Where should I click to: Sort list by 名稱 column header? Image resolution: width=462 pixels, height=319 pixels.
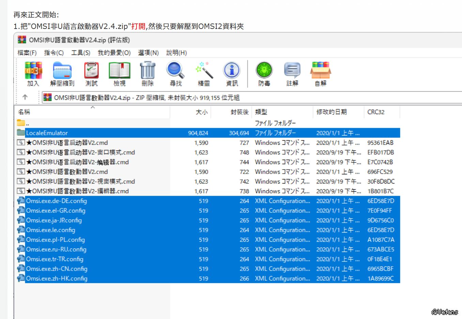(x=24, y=112)
